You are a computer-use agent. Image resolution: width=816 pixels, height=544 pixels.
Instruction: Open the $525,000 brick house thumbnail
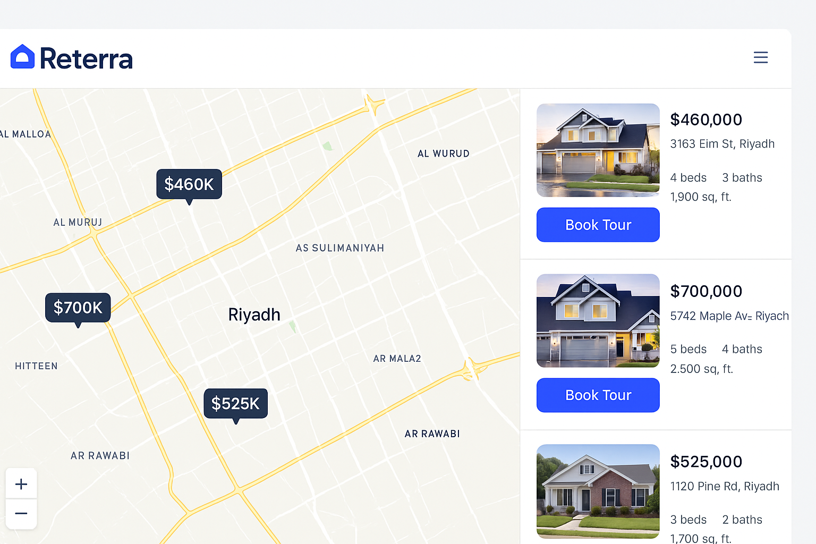[598, 491]
